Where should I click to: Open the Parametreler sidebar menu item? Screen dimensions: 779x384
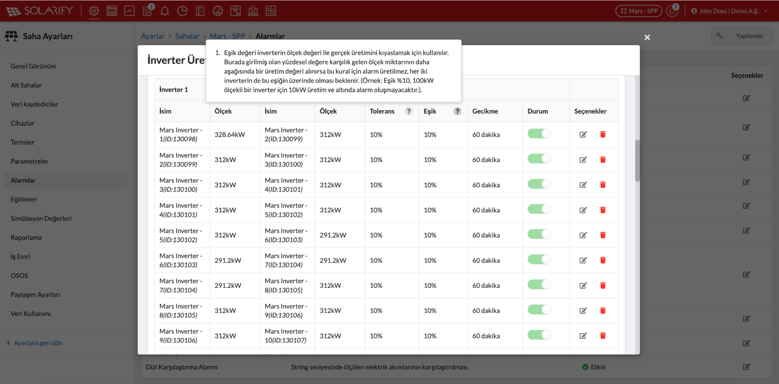coord(30,161)
